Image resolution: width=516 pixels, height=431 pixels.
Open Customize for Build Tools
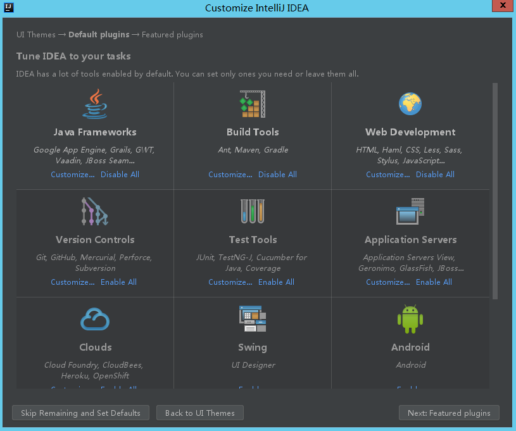point(230,175)
